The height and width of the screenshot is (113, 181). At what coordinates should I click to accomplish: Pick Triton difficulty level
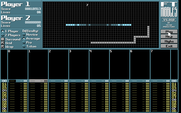click(x=24, y=46)
